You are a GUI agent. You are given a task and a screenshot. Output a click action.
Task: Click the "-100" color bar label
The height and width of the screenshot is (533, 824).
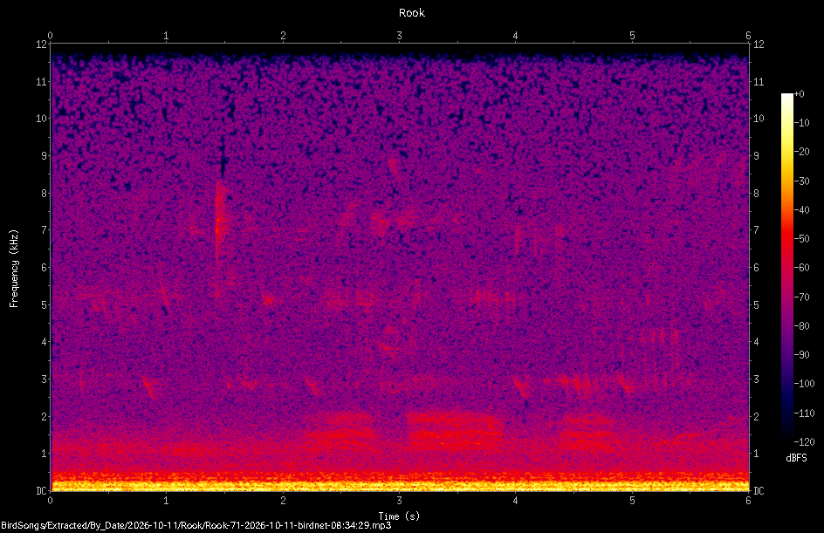[804, 384]
